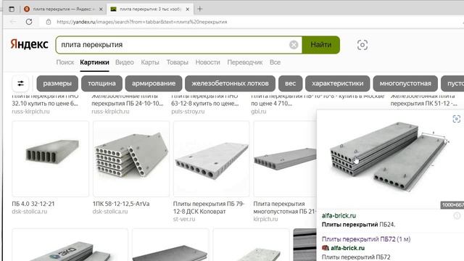This screenshot has width=464, height=261.
Task: Click the Yandex logo
Action: (x=29, y=44)
